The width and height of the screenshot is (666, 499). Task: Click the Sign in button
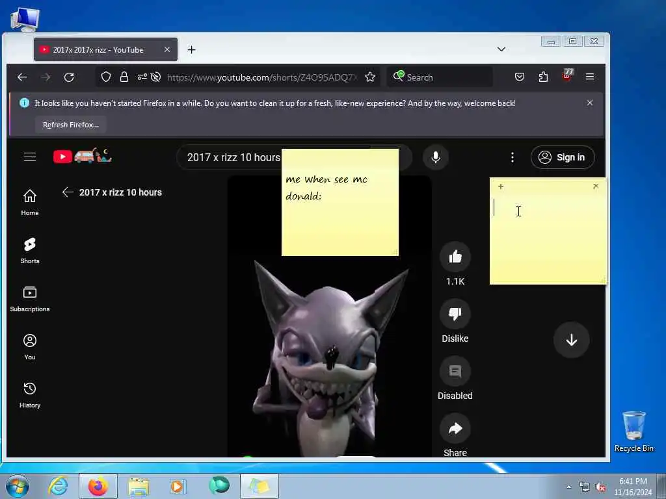click(x=563, y=157)
